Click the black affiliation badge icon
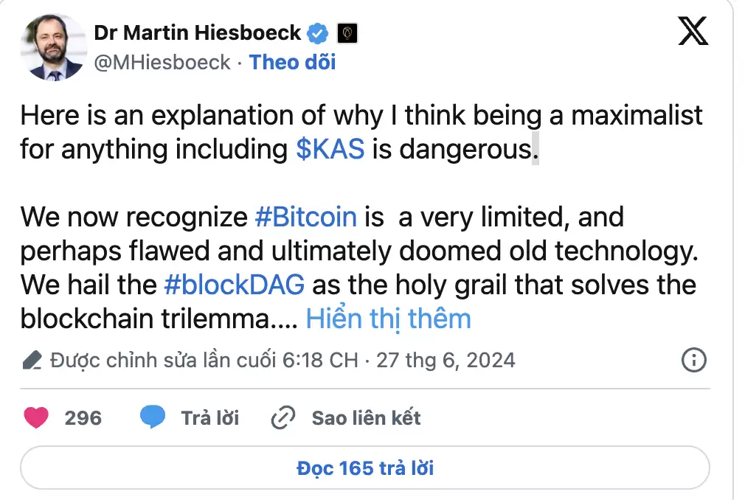This screenshot has height=500, width=745. (x=347, y=33)
